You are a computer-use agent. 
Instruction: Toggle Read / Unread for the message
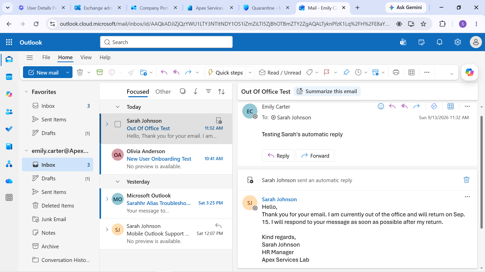point(280,73)
